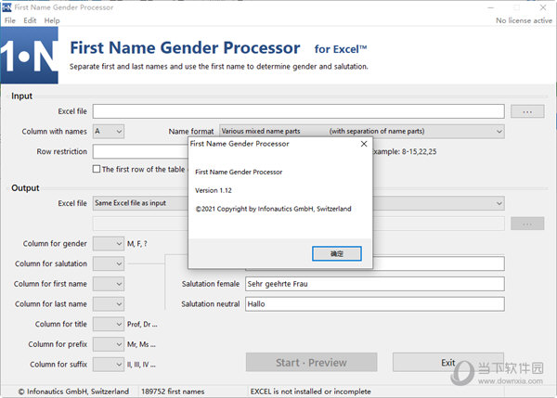Screen dimensions: 557x398
Task: Click 'Version 1.12' text in dialog
Action: [214, 191]
